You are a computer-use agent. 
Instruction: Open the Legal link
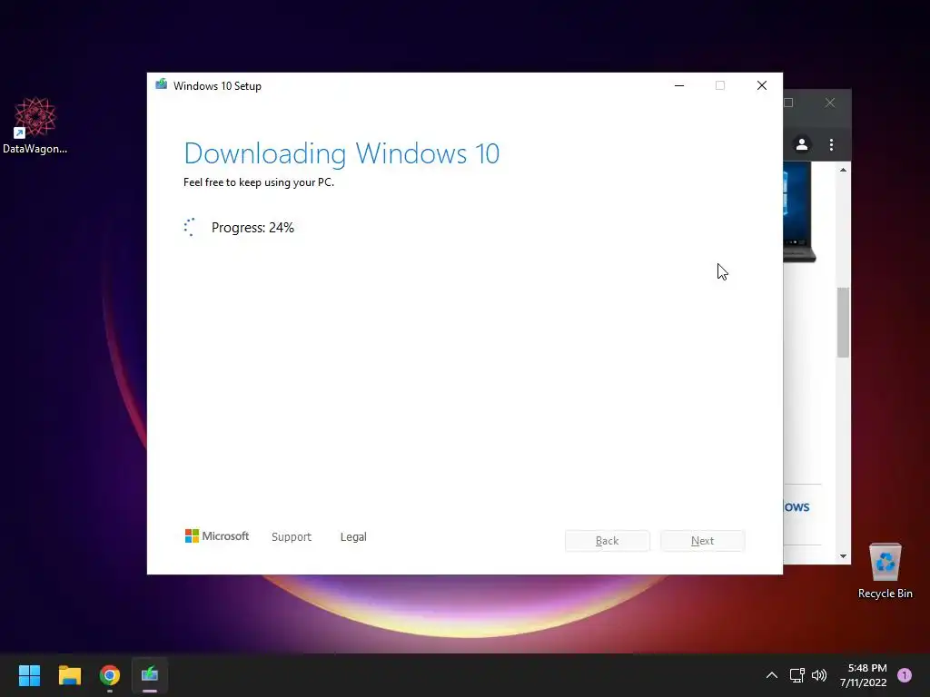(x=353, y=537)
